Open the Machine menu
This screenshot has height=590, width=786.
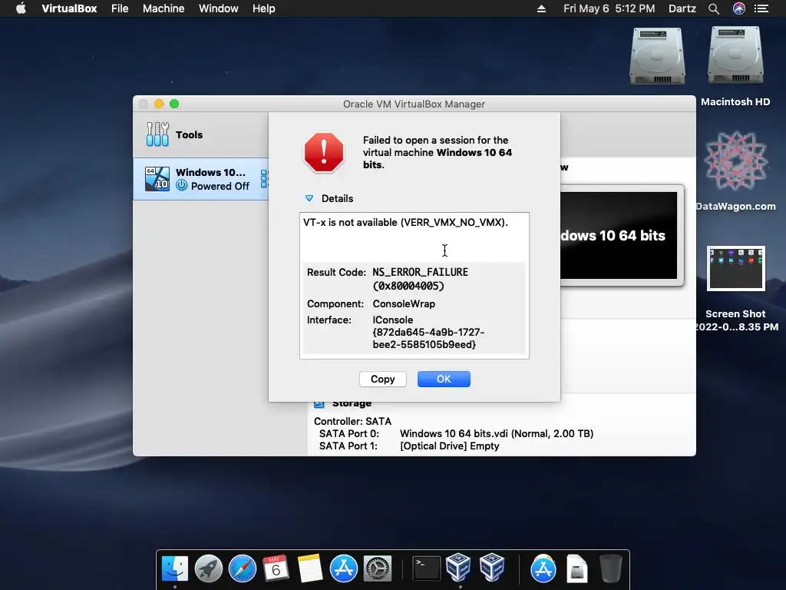point(163,8)
